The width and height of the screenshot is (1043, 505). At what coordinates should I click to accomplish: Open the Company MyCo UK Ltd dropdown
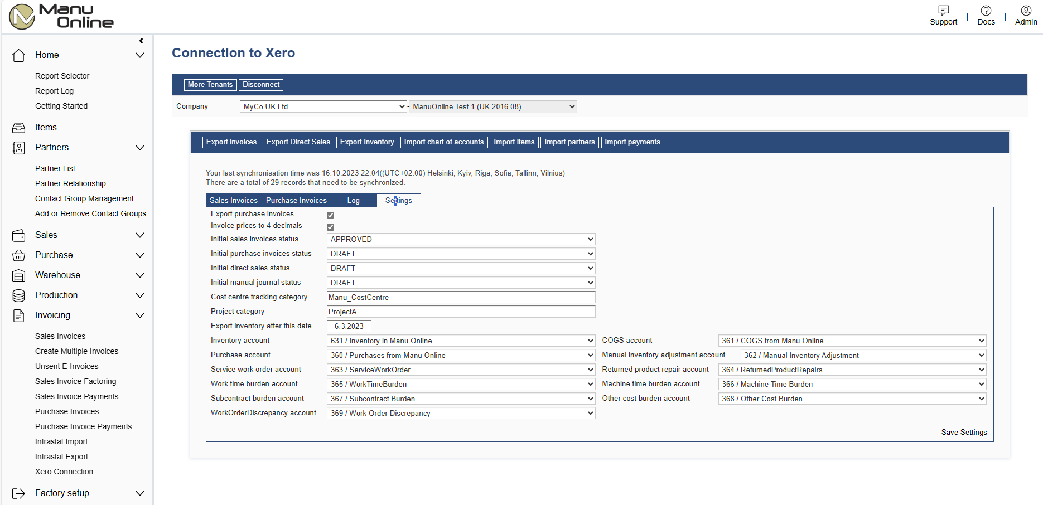323,106
